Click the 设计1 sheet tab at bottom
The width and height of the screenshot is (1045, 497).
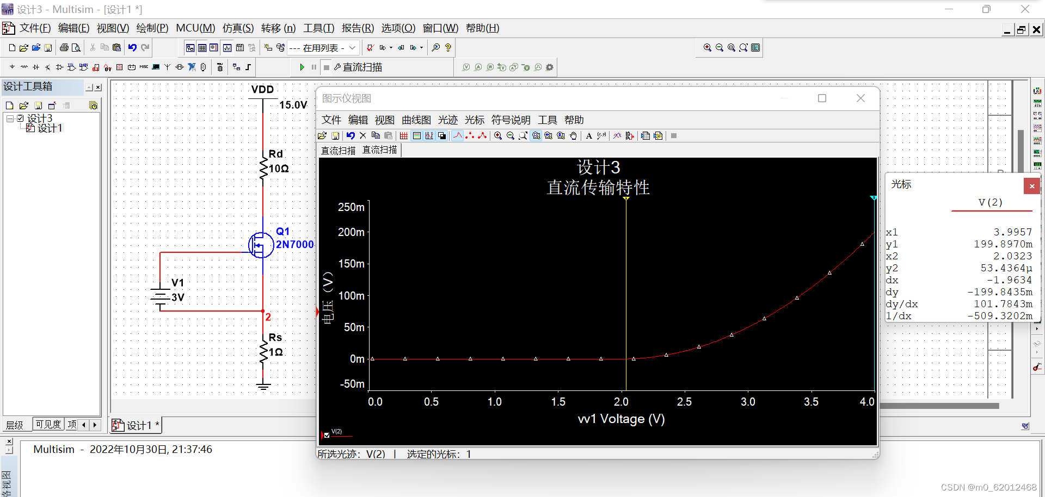pyautogui.click(x=136, y=425)
